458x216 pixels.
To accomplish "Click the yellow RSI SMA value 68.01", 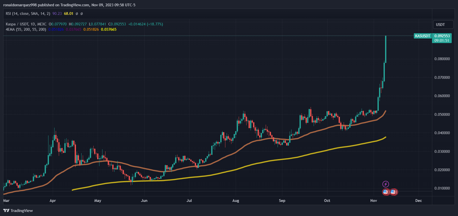I will pos(69,14).
